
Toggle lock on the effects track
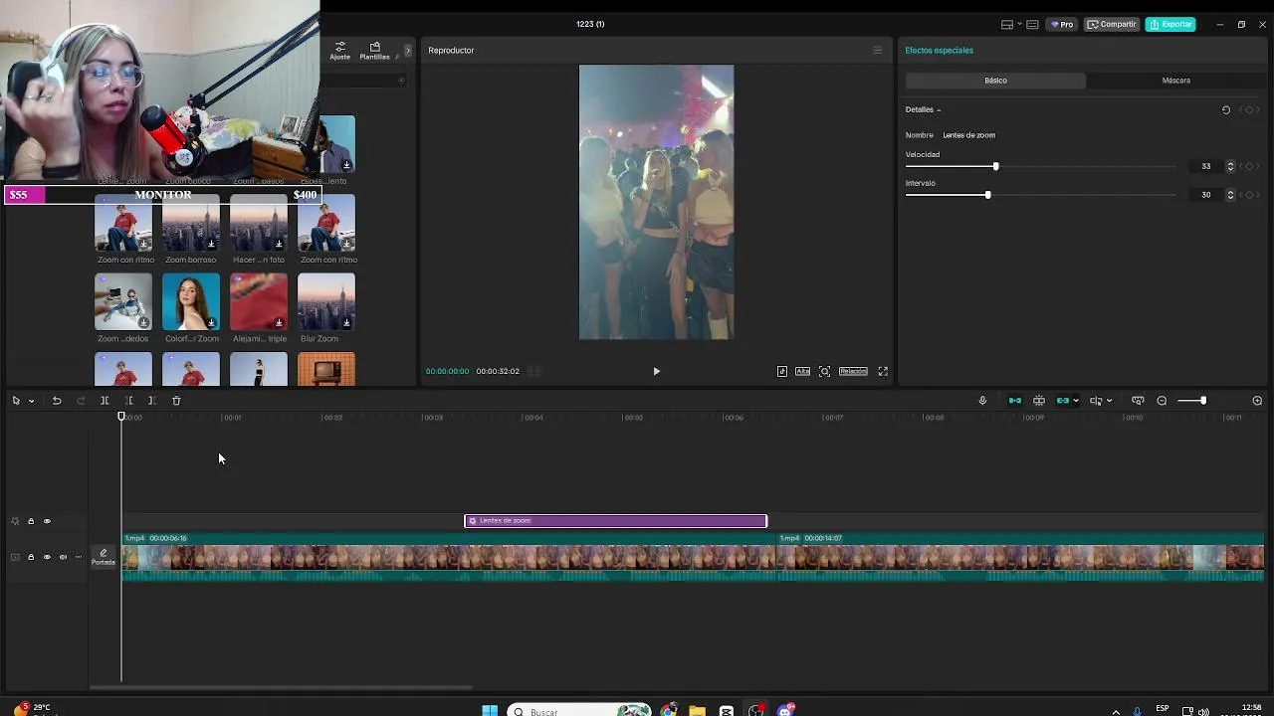click(31, 521)
